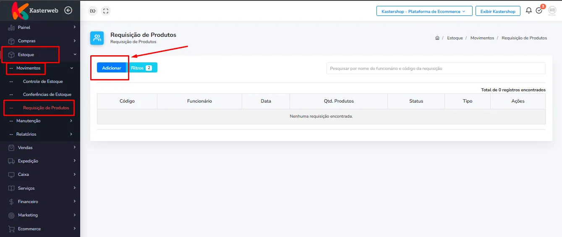
Task: Open the Filtros button
Action: [142, 68]
